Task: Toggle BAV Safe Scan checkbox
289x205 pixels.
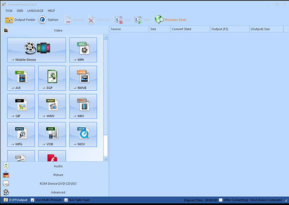Action: coord(66,200)
